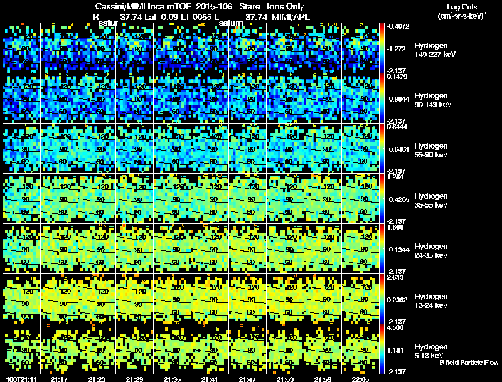Click the 'Lat -0.09' header value
The height and width of the screenshot is (382, 502).
click(x=162, y=18)
